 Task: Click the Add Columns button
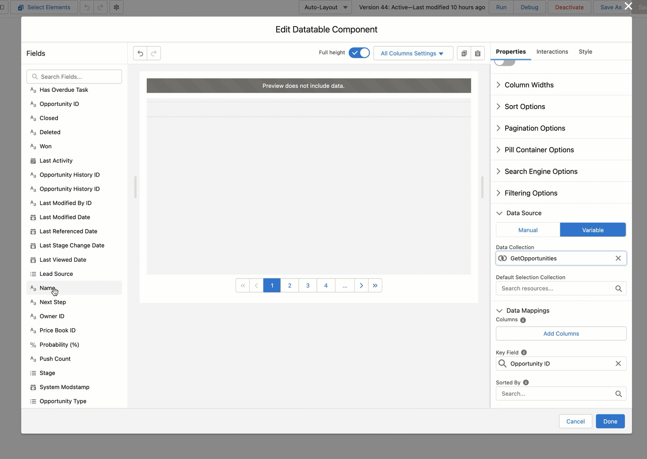click(561, 334)
